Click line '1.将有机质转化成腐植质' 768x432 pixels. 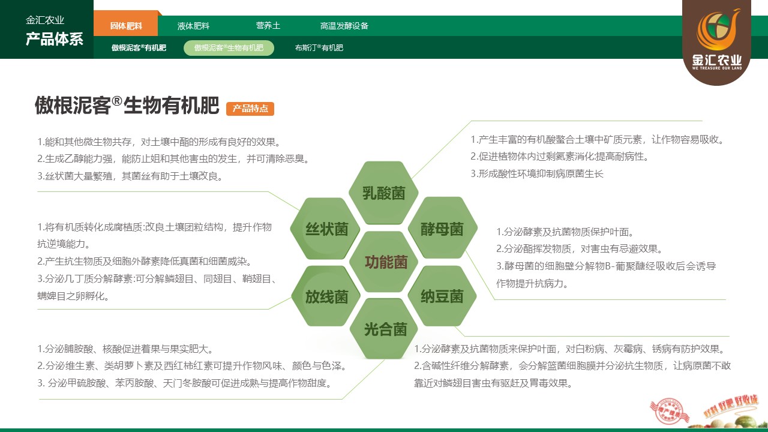154,227
